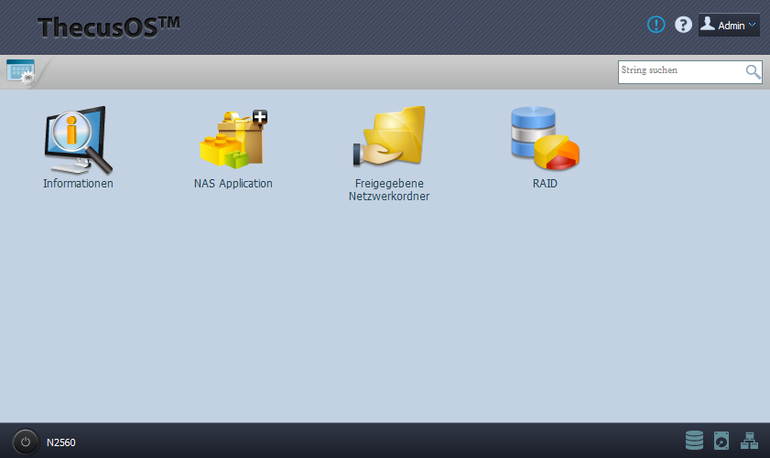Expand the Admin user dropdown

point(729,25)
